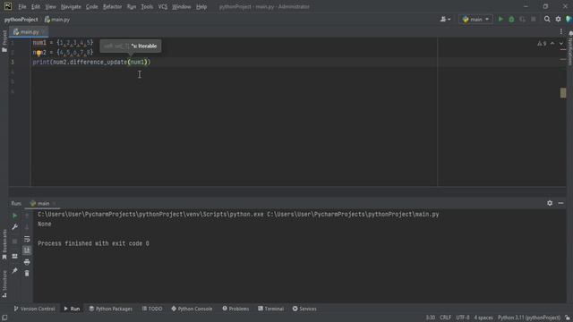This screenshot has width=573, height=322.
Task: Click restore layout icon in Run panel
Action: pos(14,257)
